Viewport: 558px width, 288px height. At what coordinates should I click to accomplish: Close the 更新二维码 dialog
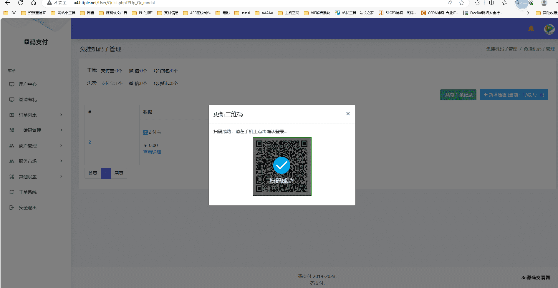(x=348, y=113)
